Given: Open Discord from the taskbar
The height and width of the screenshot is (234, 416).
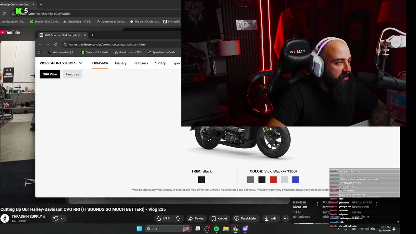Looking at the screenshot, I should click(245, 229).
